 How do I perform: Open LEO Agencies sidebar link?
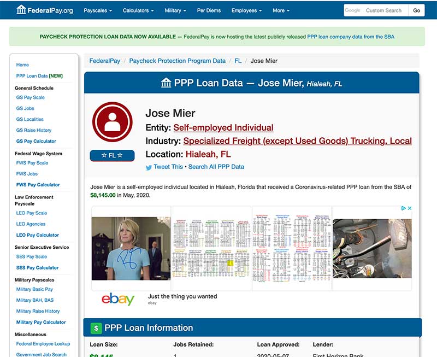coord(31,224)
